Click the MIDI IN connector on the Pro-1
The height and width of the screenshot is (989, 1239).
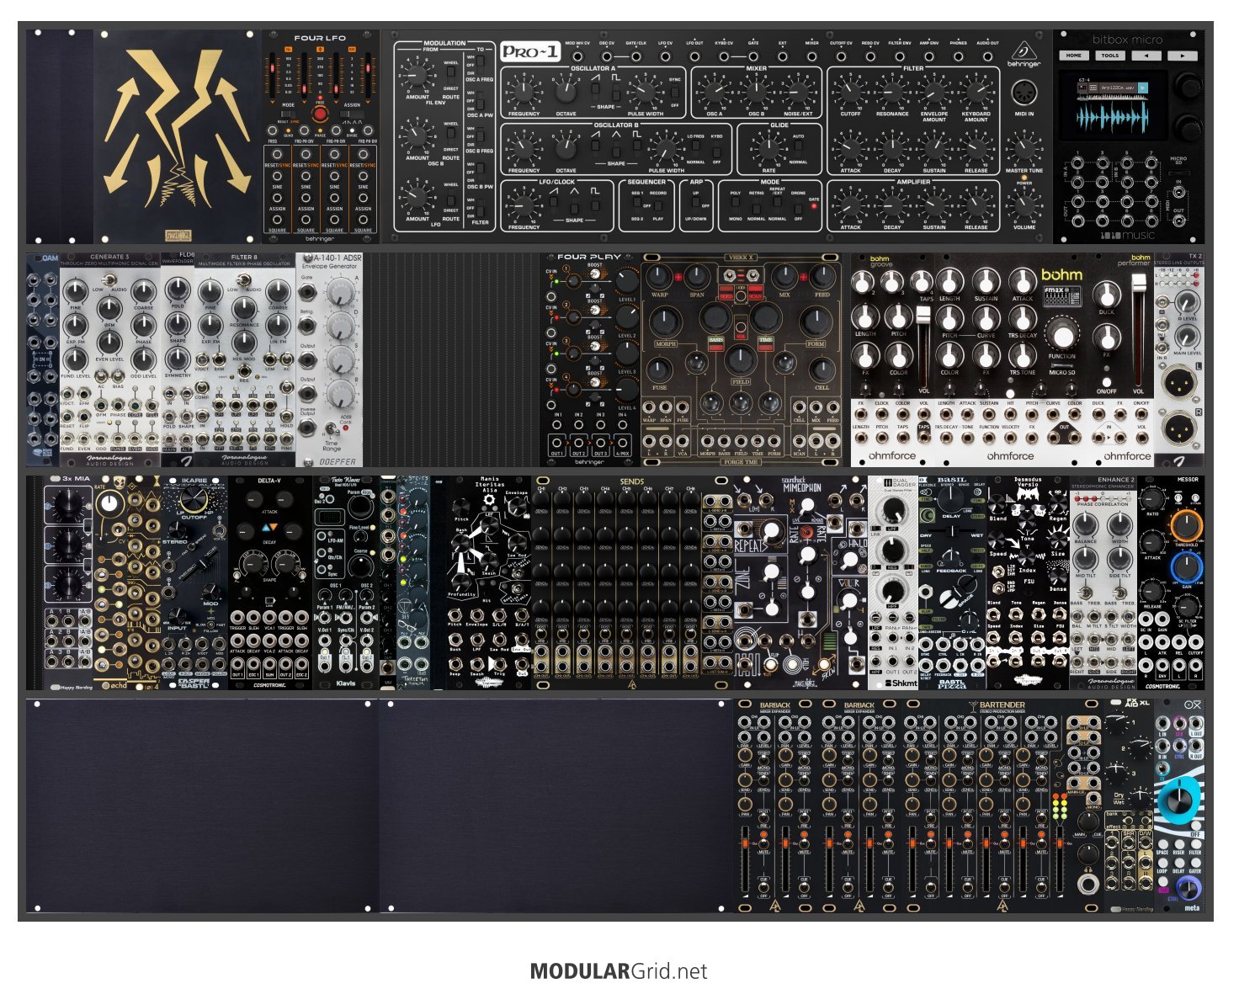coord(1024,93)
